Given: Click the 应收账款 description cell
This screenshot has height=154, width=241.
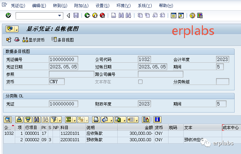Looking at the screenshot, I should (x=101, y=133).
